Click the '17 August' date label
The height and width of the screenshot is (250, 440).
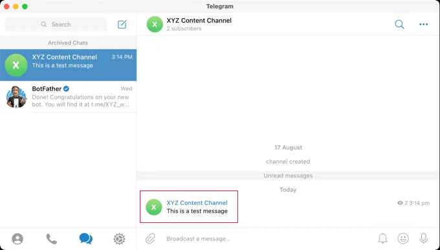(x=288, y=147)
